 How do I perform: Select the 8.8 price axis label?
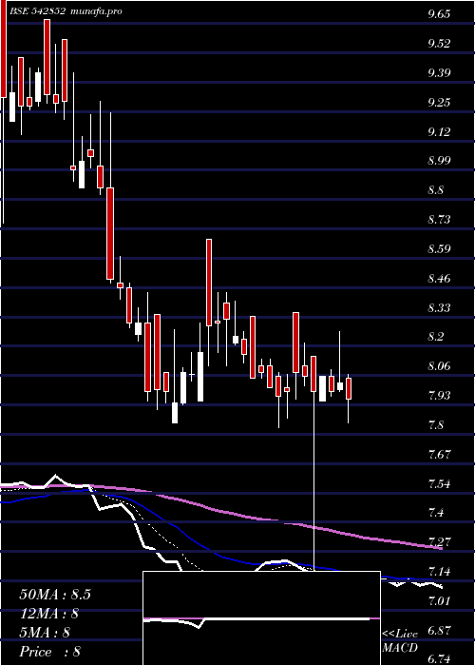coord(435,190)
